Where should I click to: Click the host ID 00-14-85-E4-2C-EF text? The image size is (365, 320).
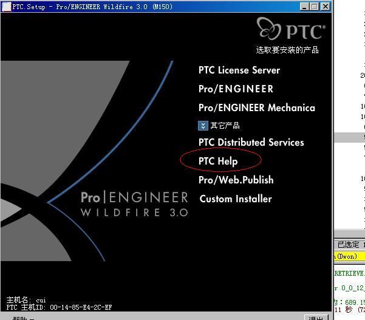(81, 307)
